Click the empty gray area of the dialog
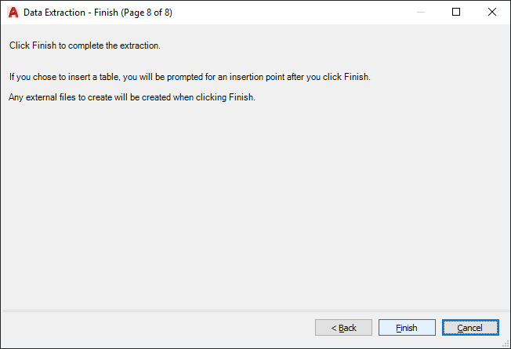 point(255,204)
